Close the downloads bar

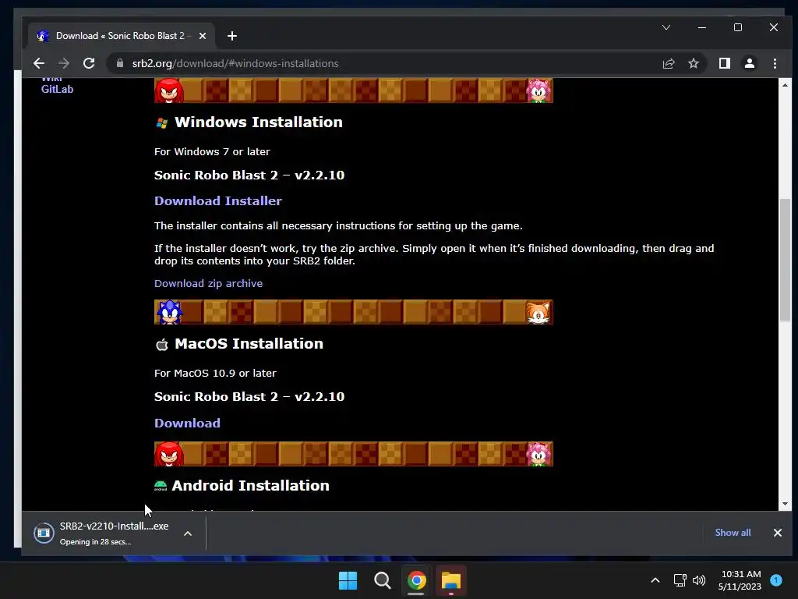click(x=777, y=533)
